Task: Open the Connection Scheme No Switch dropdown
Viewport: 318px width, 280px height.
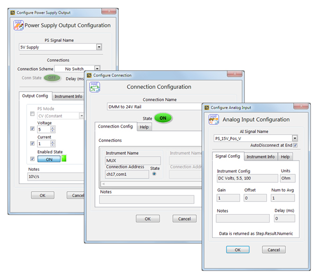Action: tap(98, 69)
